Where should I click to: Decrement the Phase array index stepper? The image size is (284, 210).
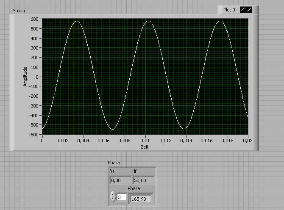click(113, 199)
